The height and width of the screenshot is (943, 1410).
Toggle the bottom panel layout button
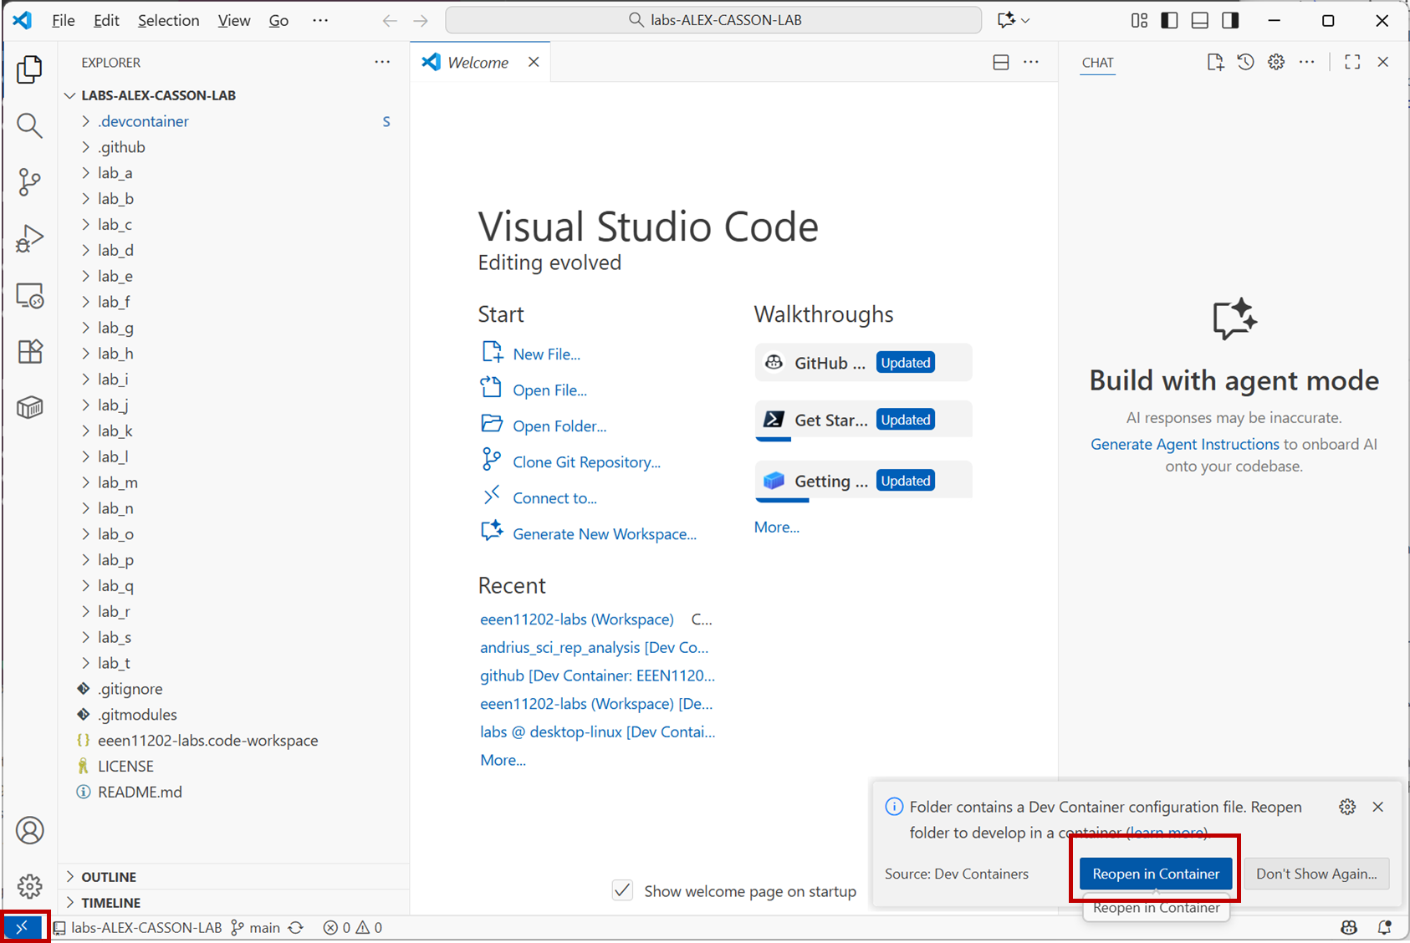[x=1200, y=20]
